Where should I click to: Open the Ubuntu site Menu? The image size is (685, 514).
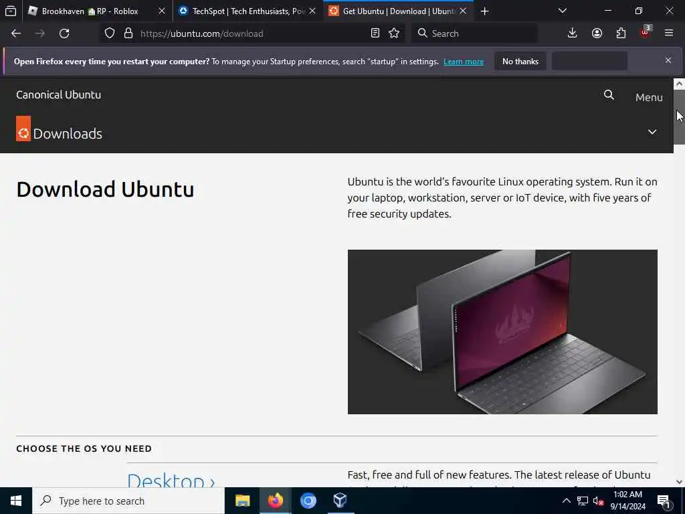[649, 98]
